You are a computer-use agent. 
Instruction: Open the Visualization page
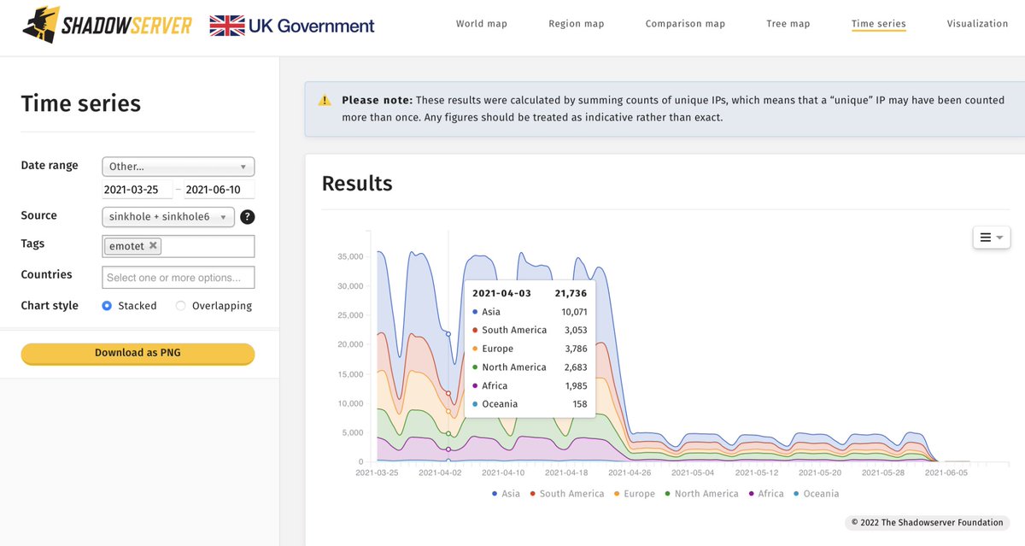coord(977,23)
